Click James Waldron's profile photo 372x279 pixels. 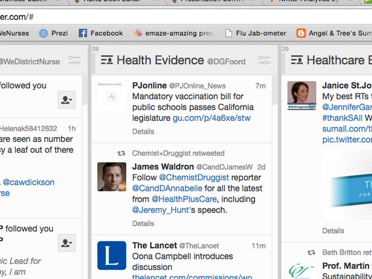pos(112,177)
